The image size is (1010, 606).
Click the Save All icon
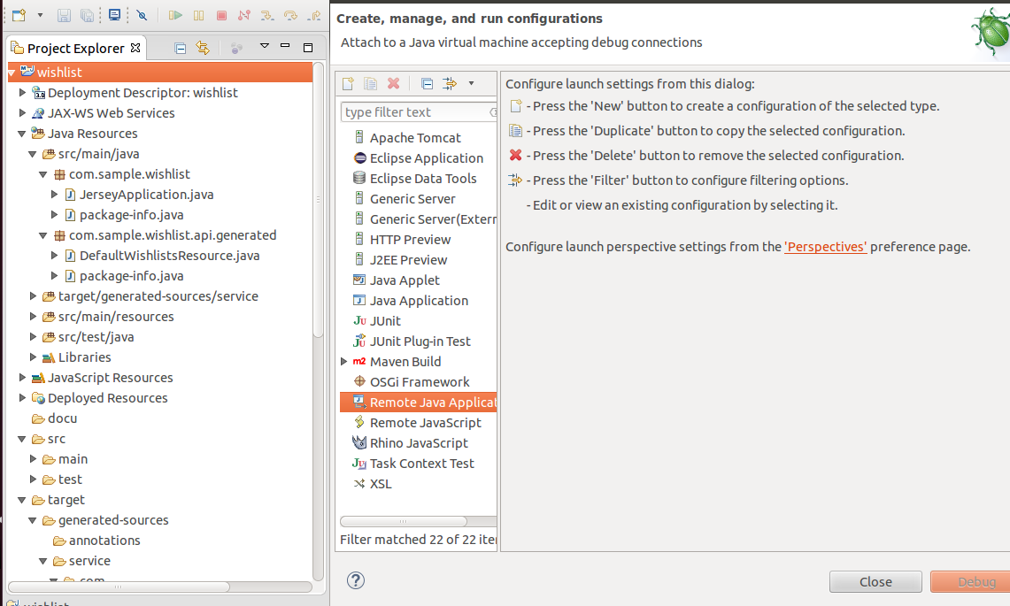(87, 15)
